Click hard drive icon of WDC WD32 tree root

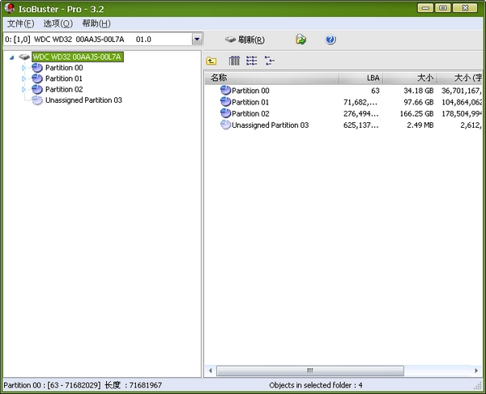click(24, 57)
